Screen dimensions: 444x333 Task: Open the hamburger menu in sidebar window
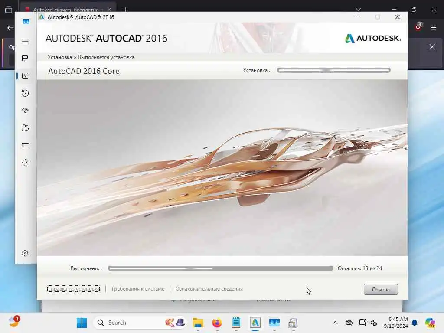(25, 41)
